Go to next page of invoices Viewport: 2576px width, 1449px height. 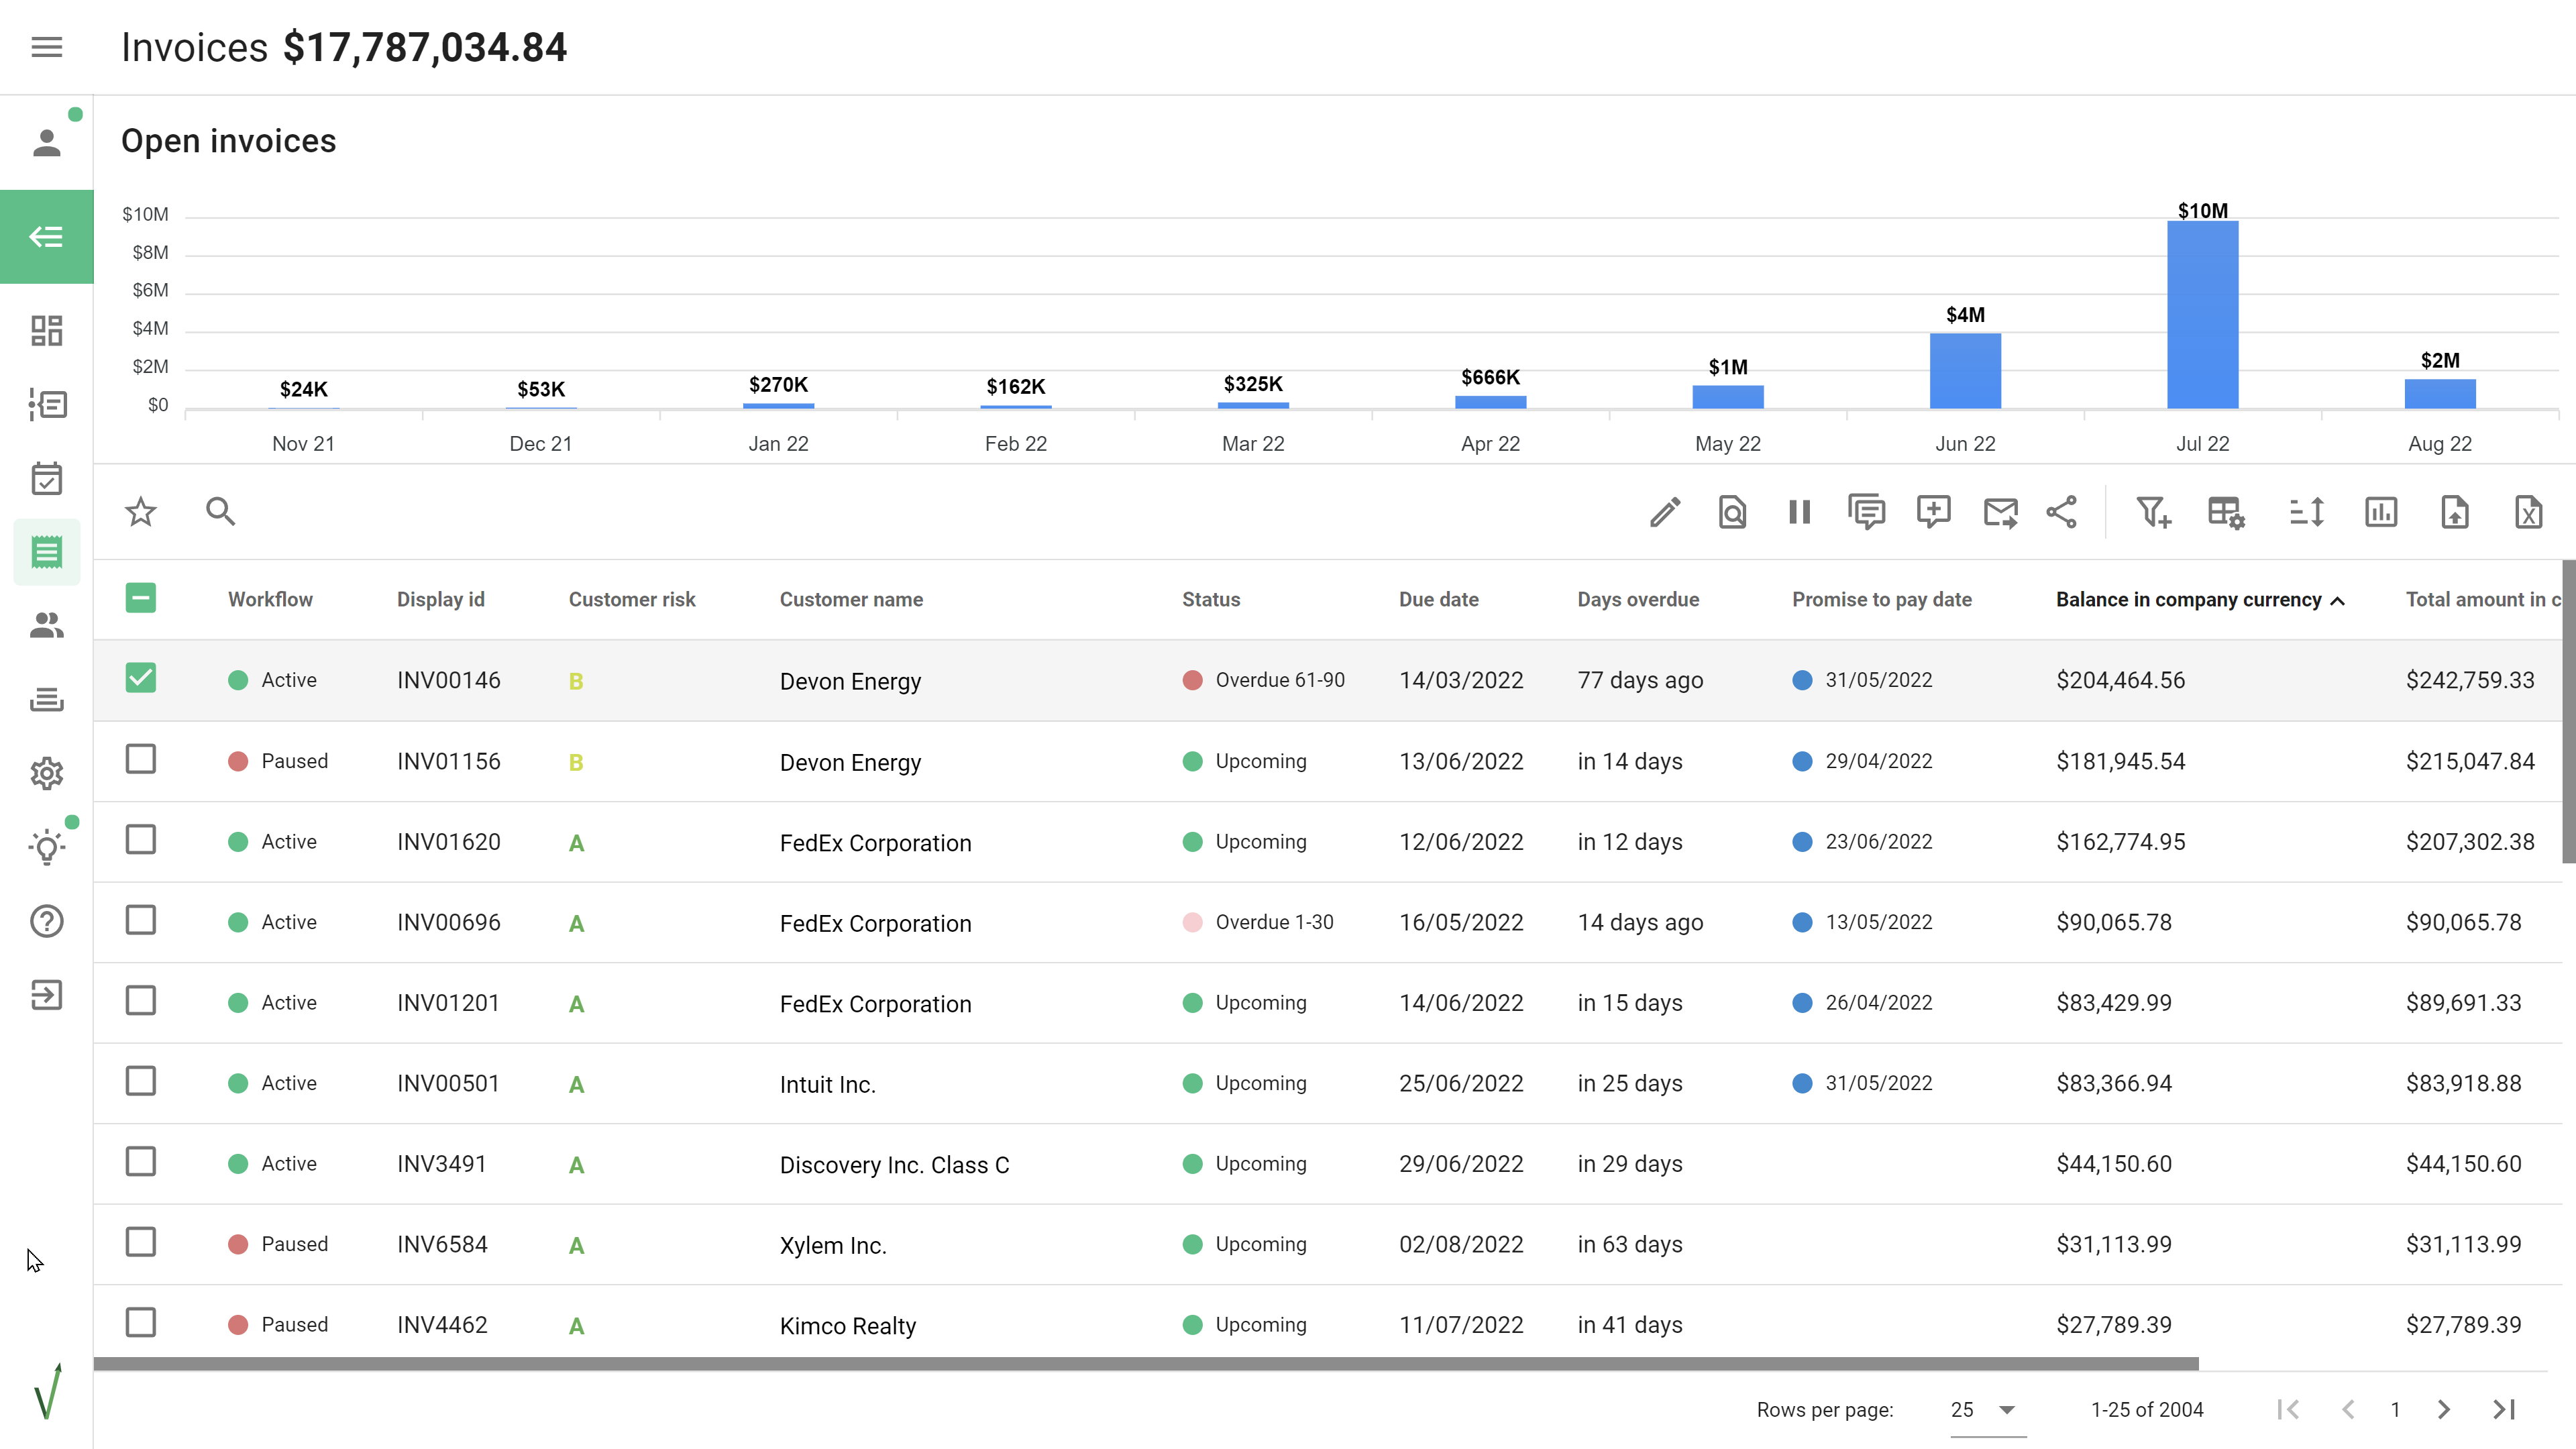click(2444, 1410)
